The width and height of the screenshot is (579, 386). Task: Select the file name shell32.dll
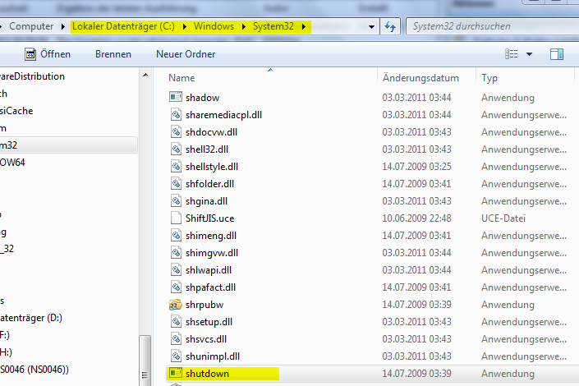point(207,149)
